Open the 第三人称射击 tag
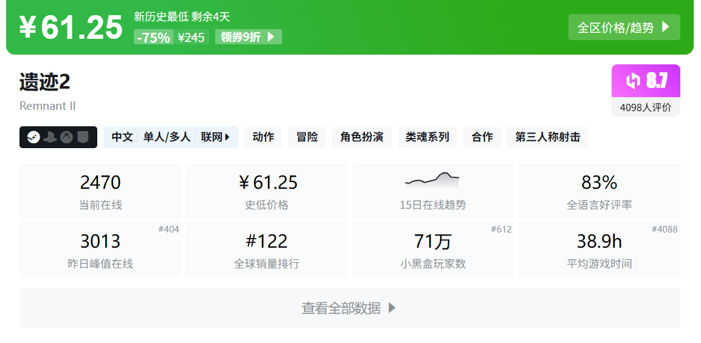This screenshot has height=343, width=701. (x=547, y=137)
